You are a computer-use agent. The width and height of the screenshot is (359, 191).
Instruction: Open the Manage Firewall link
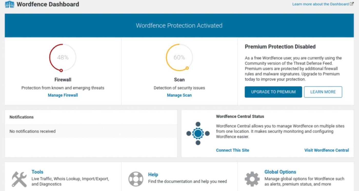(63, 95)
